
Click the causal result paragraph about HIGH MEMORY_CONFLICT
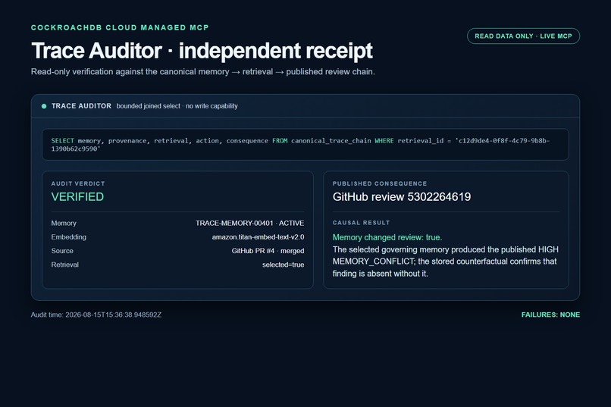click(x=446, y=261)
